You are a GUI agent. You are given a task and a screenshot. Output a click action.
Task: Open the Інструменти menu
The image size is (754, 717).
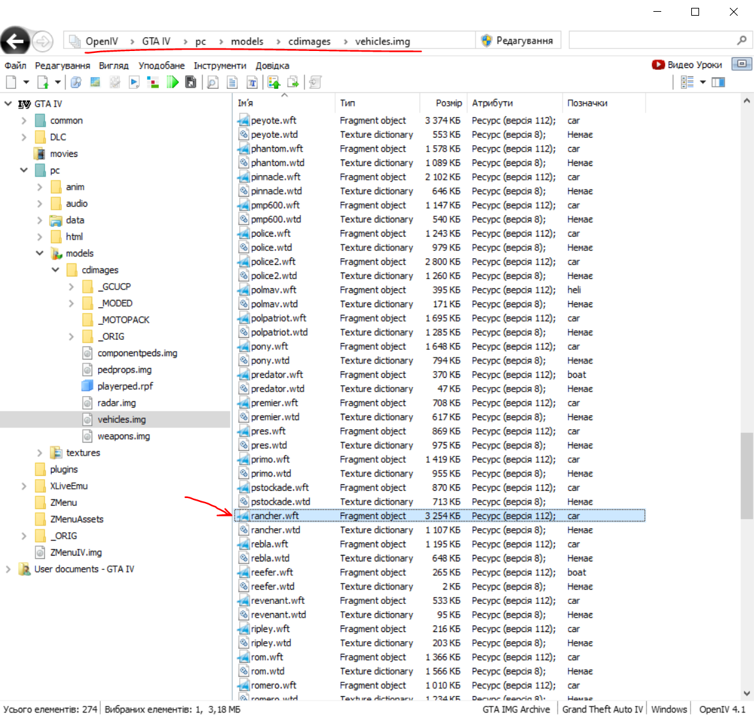[x=220, y=65]
